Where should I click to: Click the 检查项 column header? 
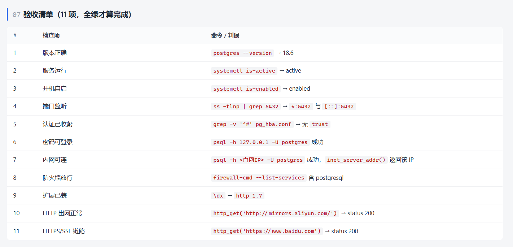click(51, 35)
